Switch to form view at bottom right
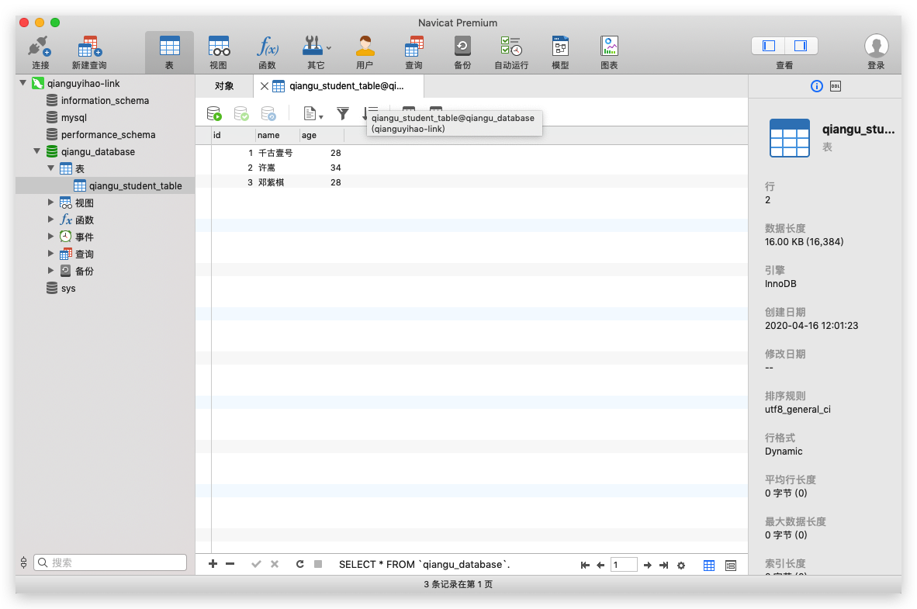Image resolution: width=917 pixels, height=609 pixels. tap(730, 566)
